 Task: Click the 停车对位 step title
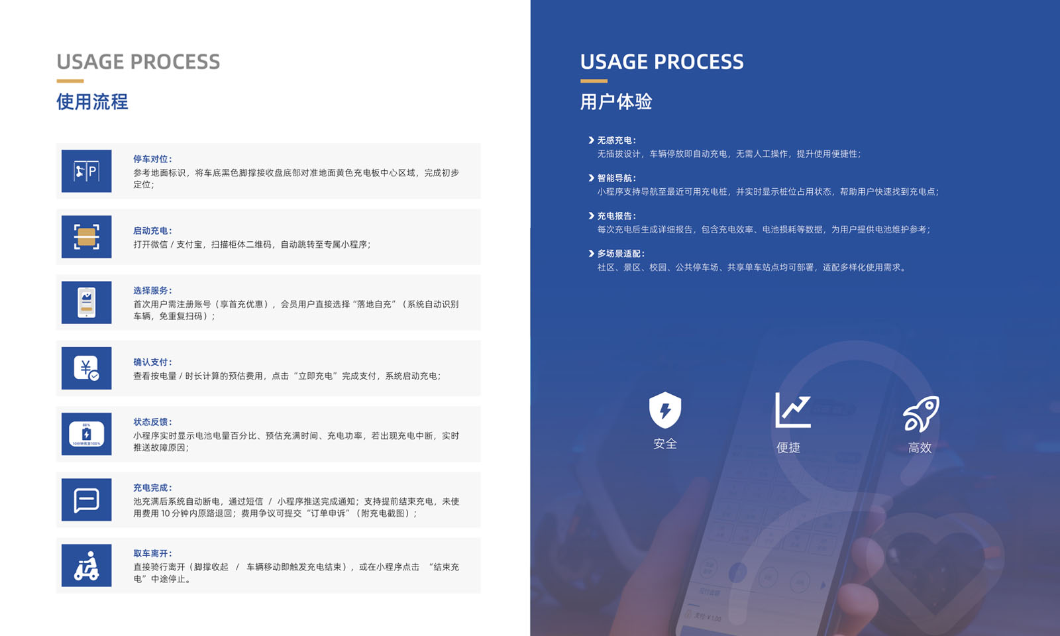tap(152, 159)
